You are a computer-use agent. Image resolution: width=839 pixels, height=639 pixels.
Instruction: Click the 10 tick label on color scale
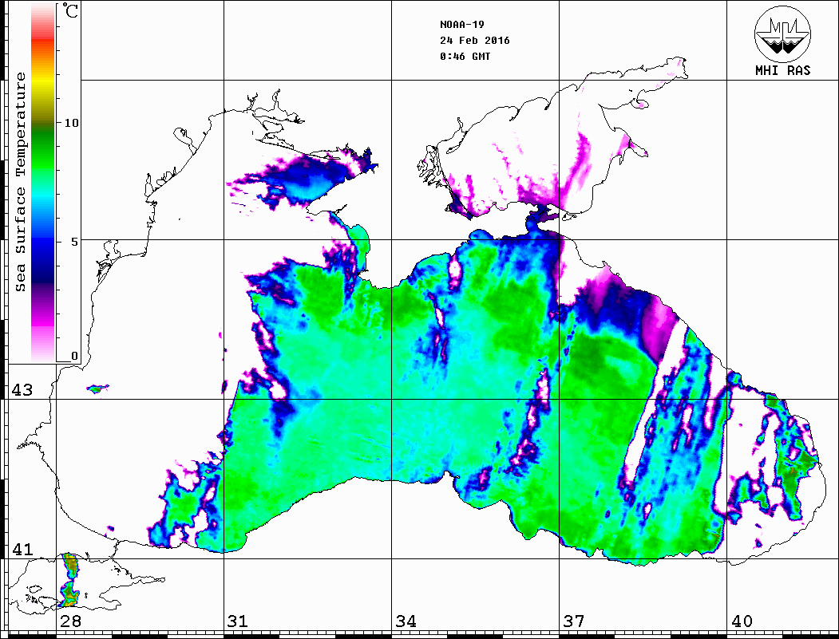(70, 123)
